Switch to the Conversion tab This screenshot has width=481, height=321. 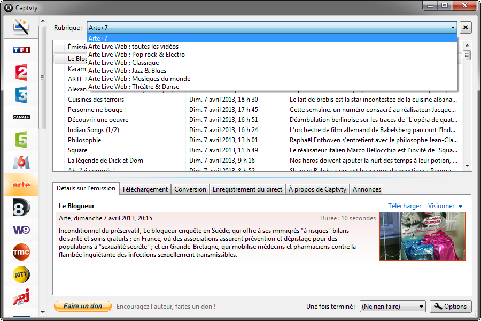click(x=190, y=189)
